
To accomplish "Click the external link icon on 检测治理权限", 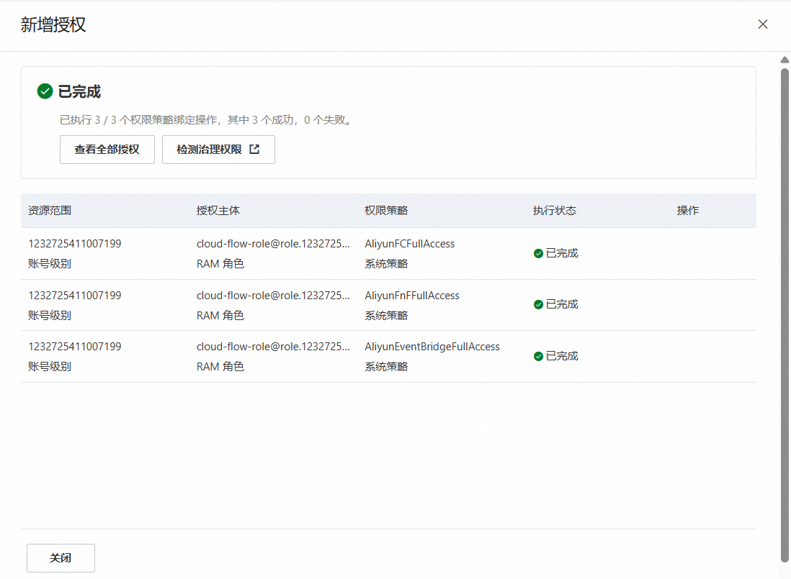I will click(x=254, y=149).
